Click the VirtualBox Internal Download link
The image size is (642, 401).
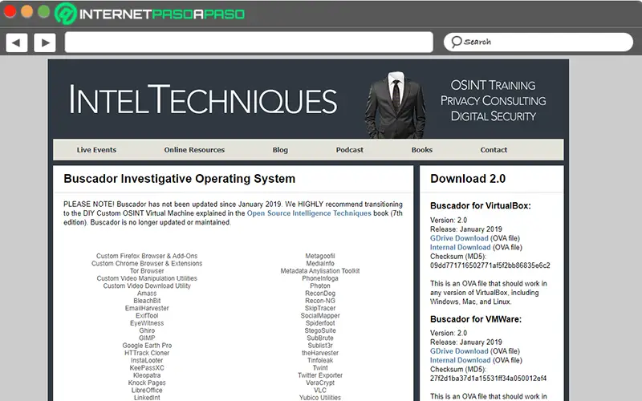(x=460, y=247)
